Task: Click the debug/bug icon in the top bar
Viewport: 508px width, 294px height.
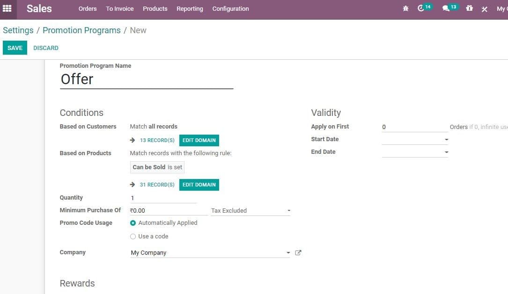Action: pyautogui.click(x=405, y=8)
